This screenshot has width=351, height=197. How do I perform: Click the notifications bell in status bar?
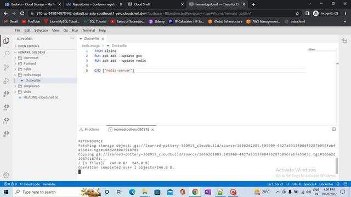click(x=338, y=184)
